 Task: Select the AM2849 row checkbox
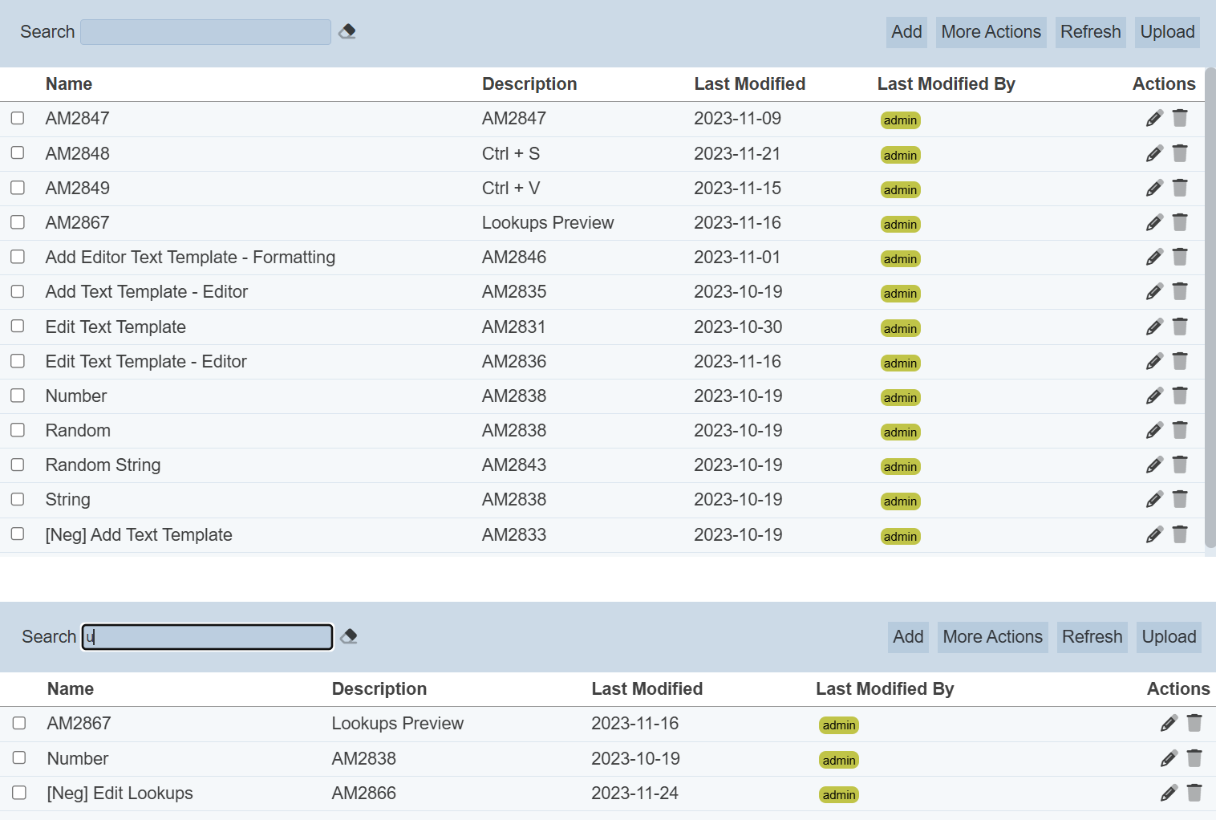tap(18, 188)
